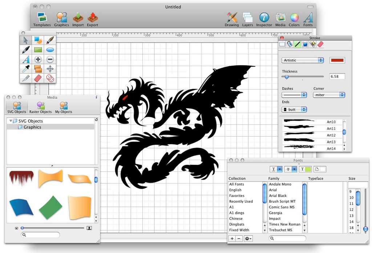
Task: Select the knife cutting tool
Action: click(x=26, y=78)
